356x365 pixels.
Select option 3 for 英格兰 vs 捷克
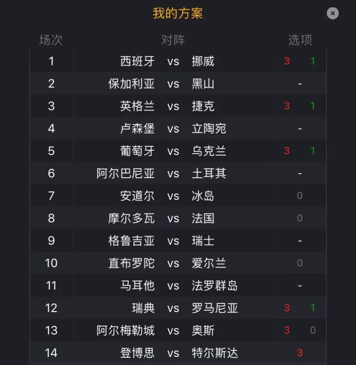coord(287,106)
